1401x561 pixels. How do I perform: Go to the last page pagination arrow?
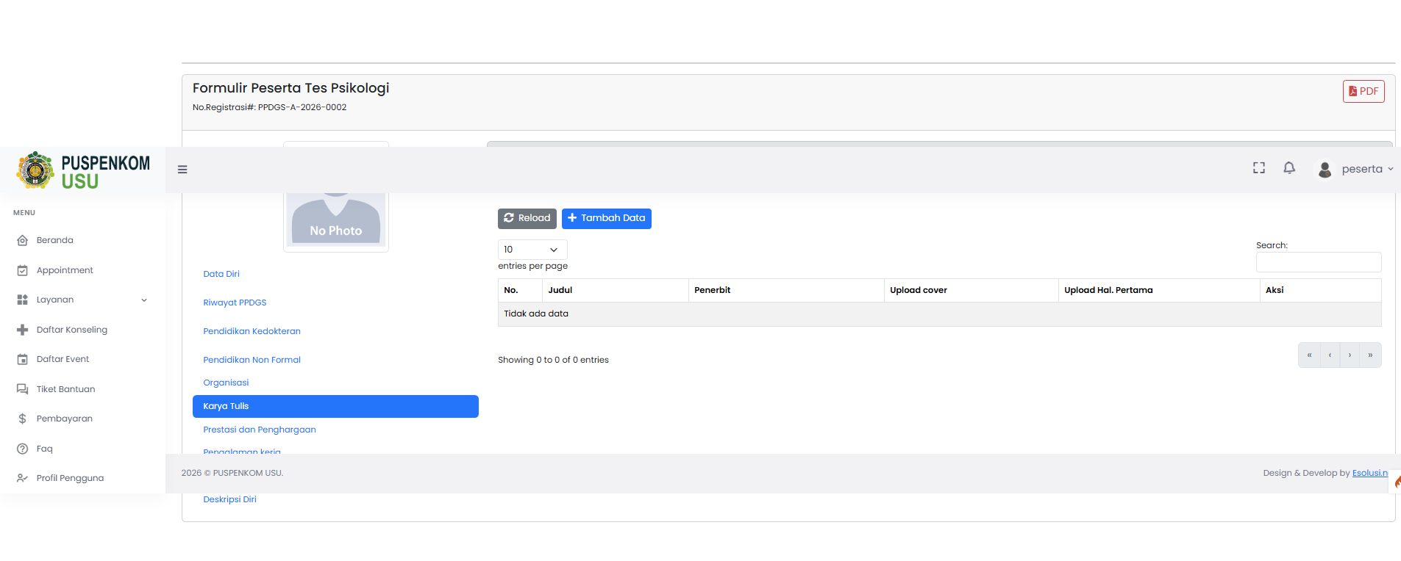[1370, 355]
